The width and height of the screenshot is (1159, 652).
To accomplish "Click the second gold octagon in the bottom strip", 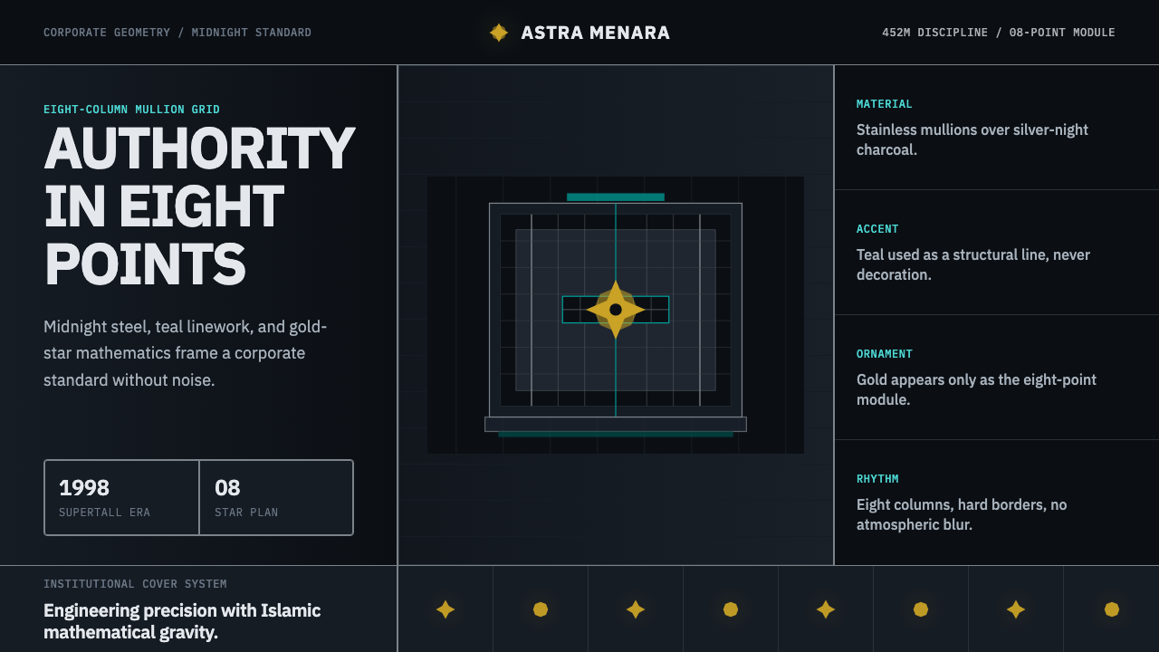I will tap(731, 609).
